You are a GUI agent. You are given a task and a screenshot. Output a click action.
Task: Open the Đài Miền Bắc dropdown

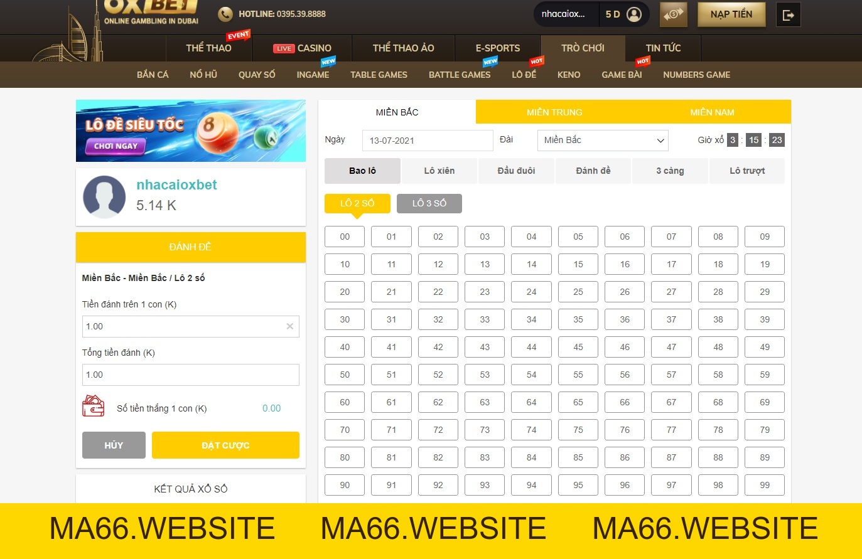pyautogui.click(x=603, y=141)
